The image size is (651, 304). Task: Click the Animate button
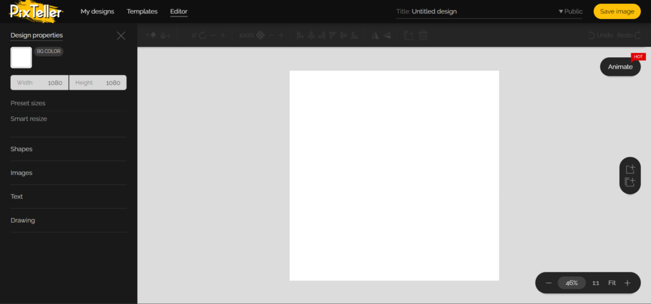pyautogui.click(x=620, y=67)
